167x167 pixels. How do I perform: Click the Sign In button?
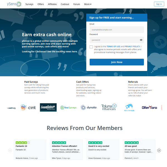(159, 4)
